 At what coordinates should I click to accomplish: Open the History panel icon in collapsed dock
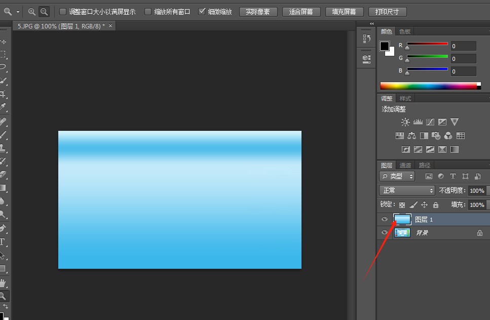366,39
